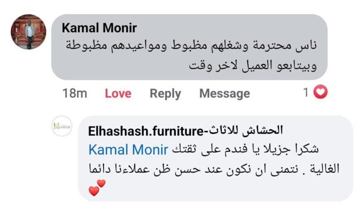Select the comment line starting with ناس محترمة

[x=191, y=45]
